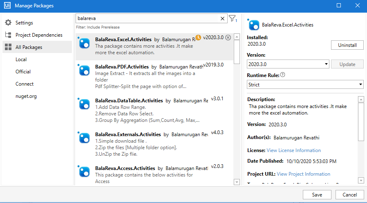
Task: Click the uninstall X icon beside v2020.3.0
Action: coord(228,38)
